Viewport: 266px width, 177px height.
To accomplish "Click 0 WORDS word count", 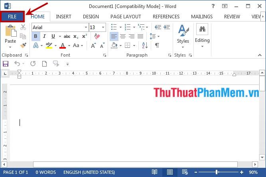I will coord(45,172).
